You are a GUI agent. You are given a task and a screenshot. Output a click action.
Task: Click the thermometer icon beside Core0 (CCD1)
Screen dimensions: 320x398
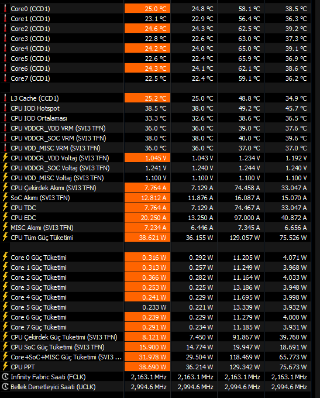(5, 9)
